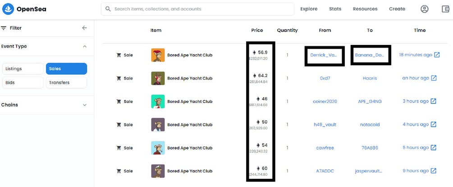Open buyer Haaris profile link

(369, 78)
